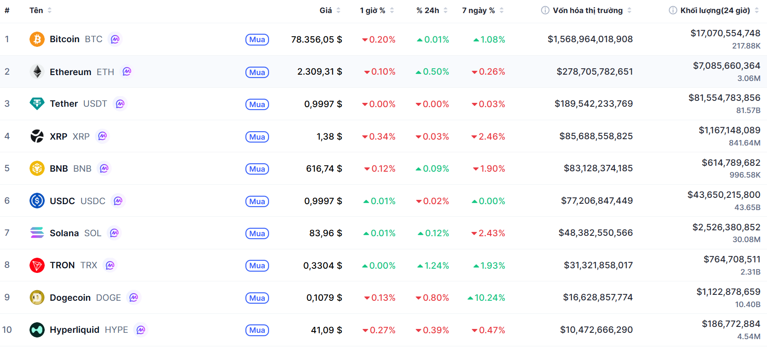Click Mua button for BNB
Screen dimensions: 767x348
click(257, 169)
